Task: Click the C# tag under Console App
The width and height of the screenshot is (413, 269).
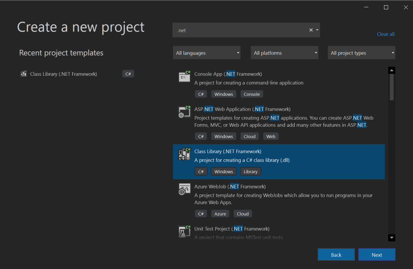Action: coord(201,94)
